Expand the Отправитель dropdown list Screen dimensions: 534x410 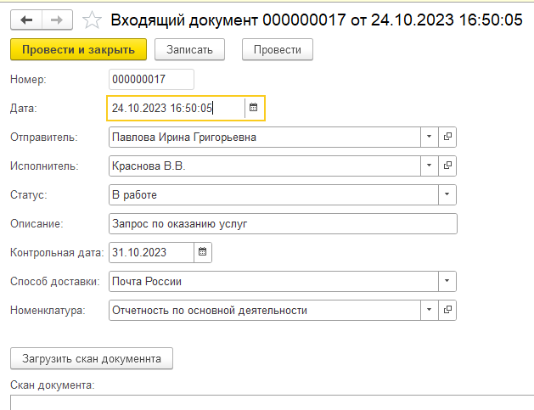tap(430, 137)
